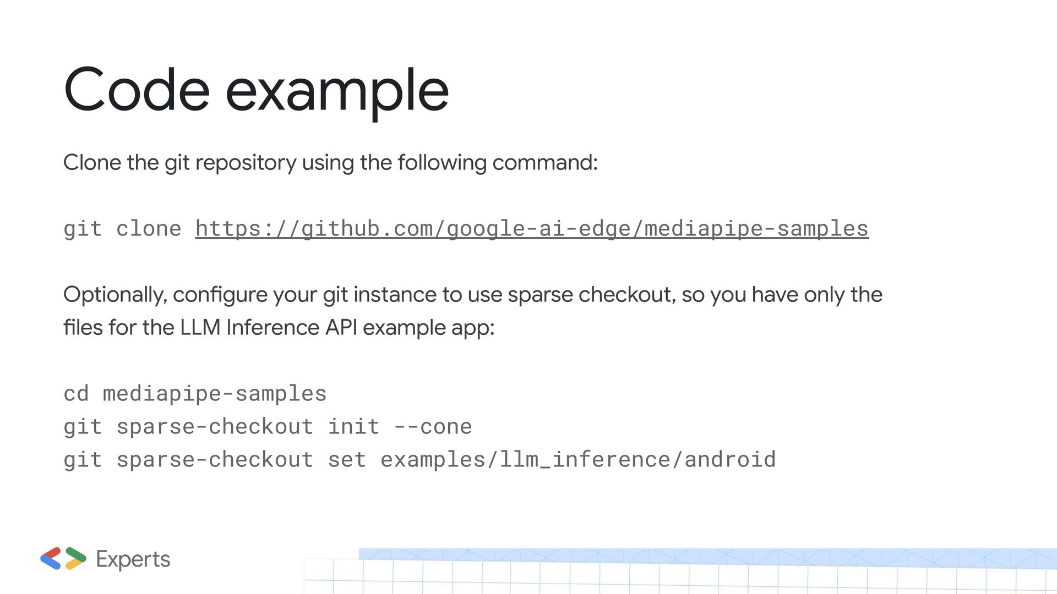
Task: Click the 'files for the LLM Inference API' line
Action: coord(279,328)
